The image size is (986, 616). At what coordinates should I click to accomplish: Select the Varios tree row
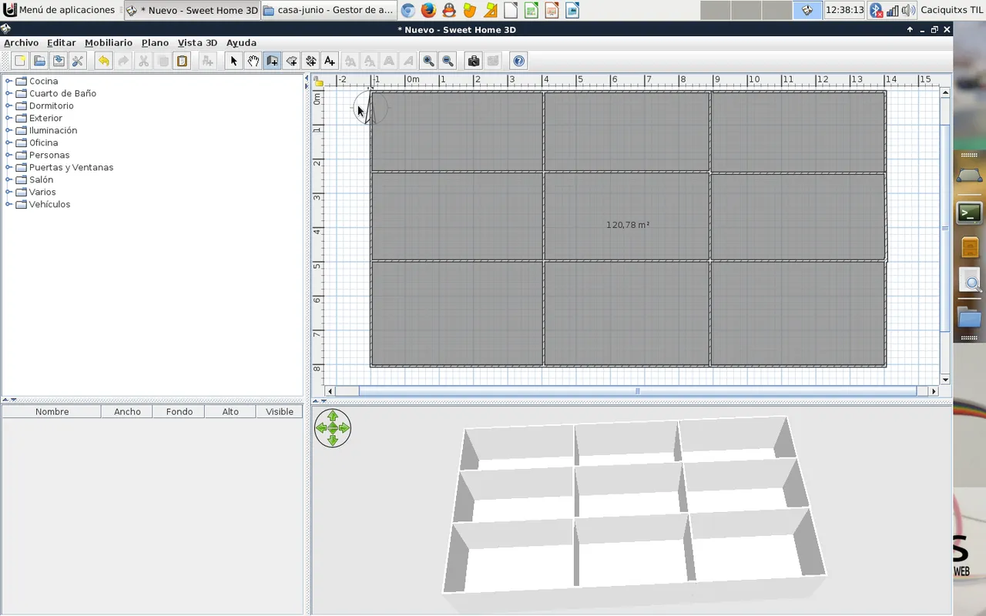point(42,192)
